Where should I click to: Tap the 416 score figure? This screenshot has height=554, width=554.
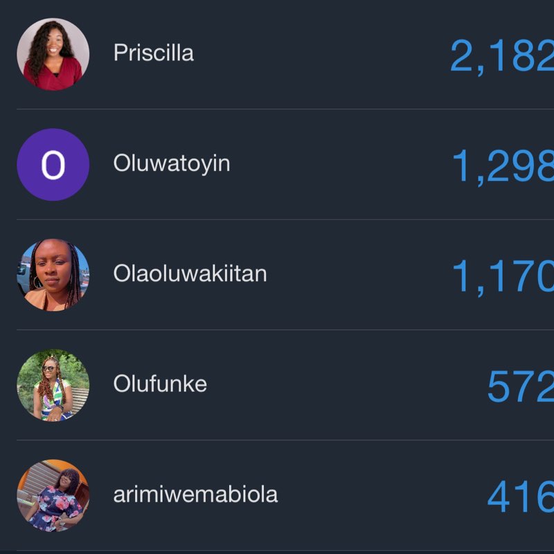(x=520, y=496)
